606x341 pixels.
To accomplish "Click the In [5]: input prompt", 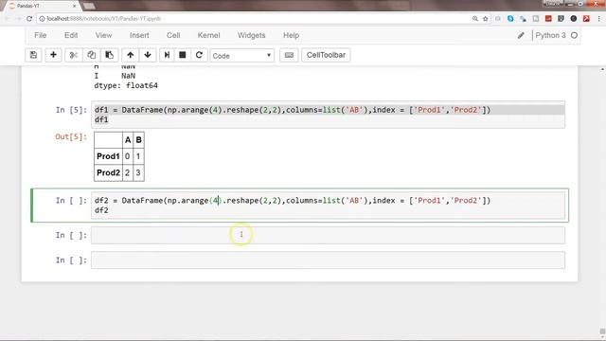I will 71,110.
